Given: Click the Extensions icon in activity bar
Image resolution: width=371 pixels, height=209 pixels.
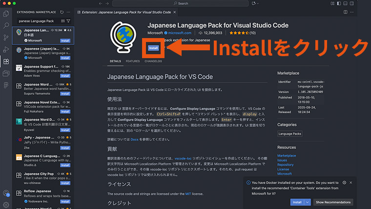Looking at the screenshot, I should click(x=6, y=62).
